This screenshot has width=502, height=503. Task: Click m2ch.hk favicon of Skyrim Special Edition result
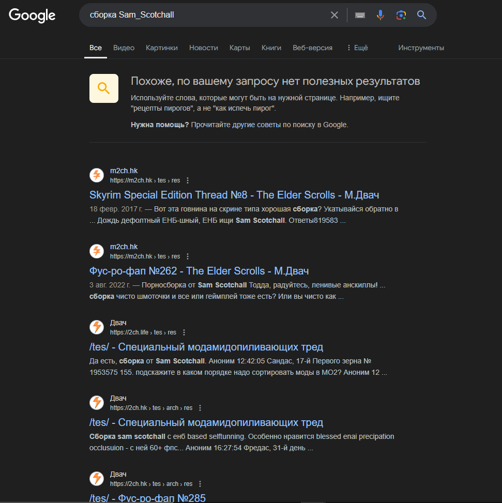(x=97, y=175)
